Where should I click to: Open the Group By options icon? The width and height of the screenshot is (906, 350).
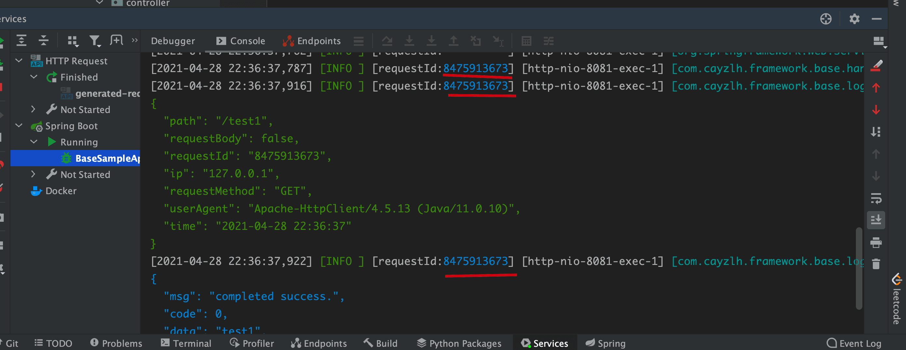73,41
